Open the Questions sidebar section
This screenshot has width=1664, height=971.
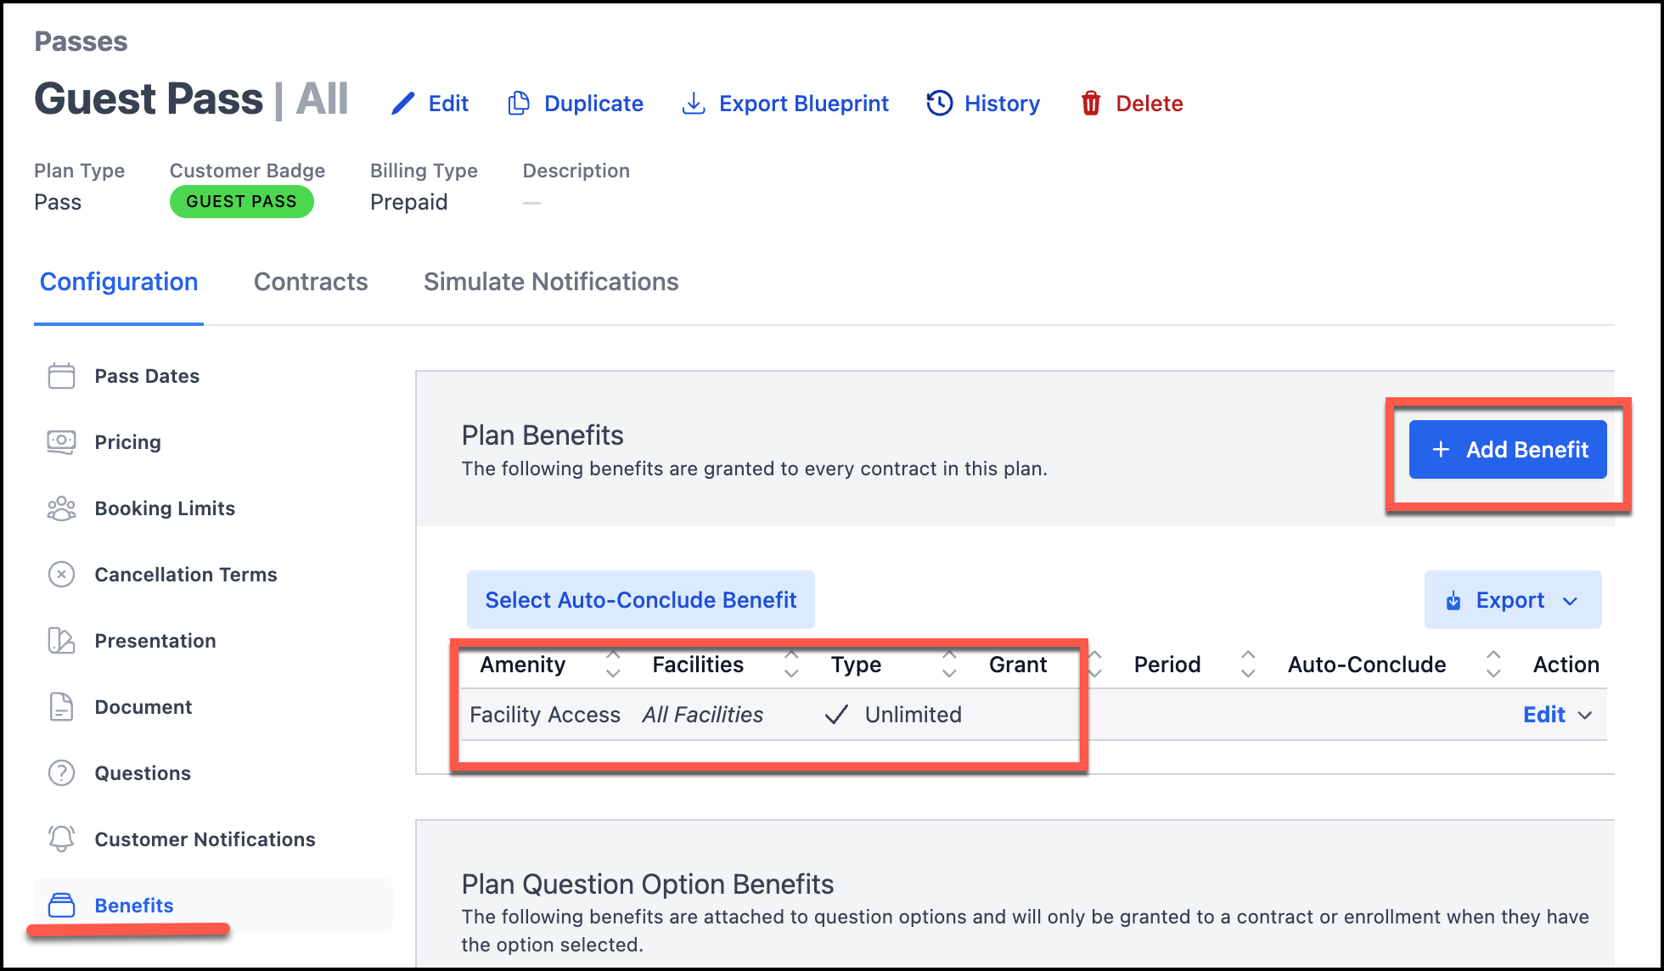point(143,773)
